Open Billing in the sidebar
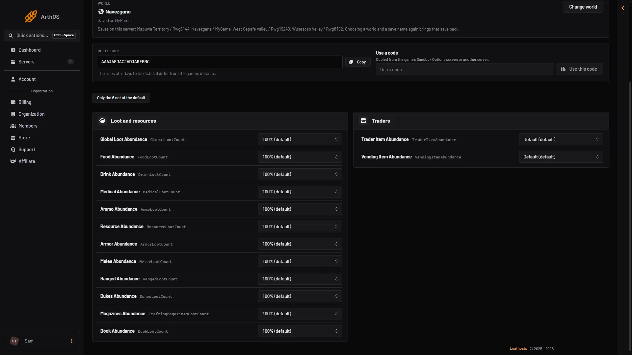 (x=42, y=102)
